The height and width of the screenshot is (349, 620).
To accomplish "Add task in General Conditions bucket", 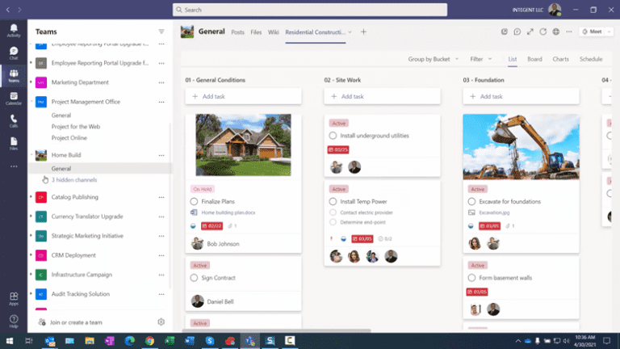I will pos(243,97).
